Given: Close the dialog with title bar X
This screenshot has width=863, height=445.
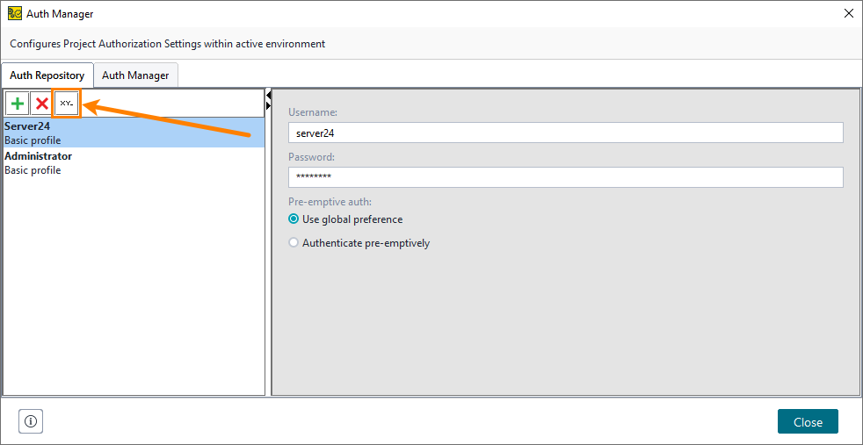Looking at the screenshot, I should [x=848, y=14].
